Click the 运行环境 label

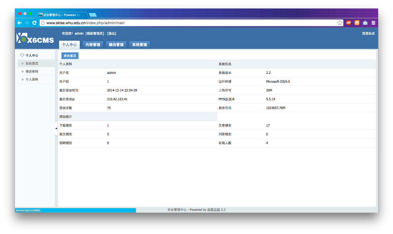coord(225,82)
